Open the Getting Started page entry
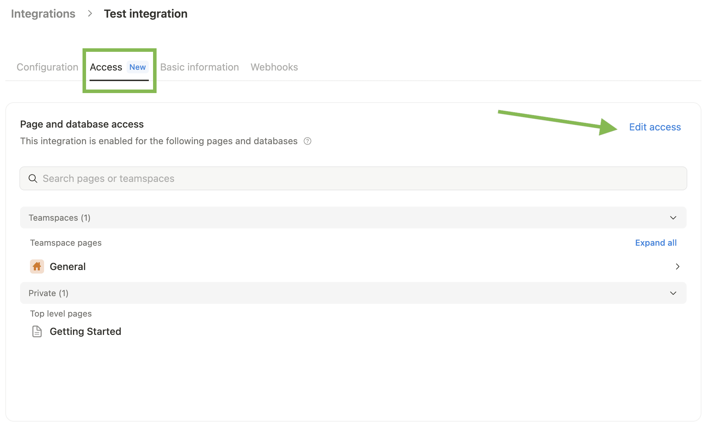The height and width of the screenshot is (435, 718). point(85,331)
